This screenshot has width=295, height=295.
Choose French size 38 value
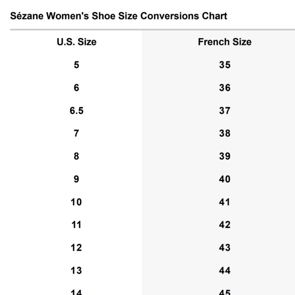[224, 133]
